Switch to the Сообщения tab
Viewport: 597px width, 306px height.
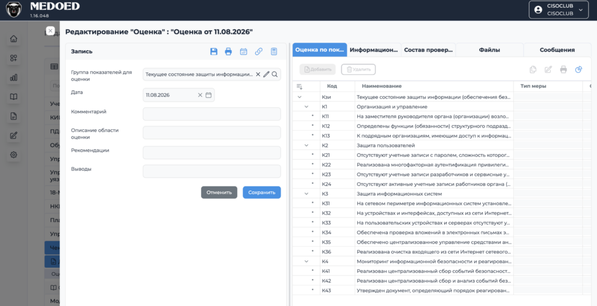[557, 50]
